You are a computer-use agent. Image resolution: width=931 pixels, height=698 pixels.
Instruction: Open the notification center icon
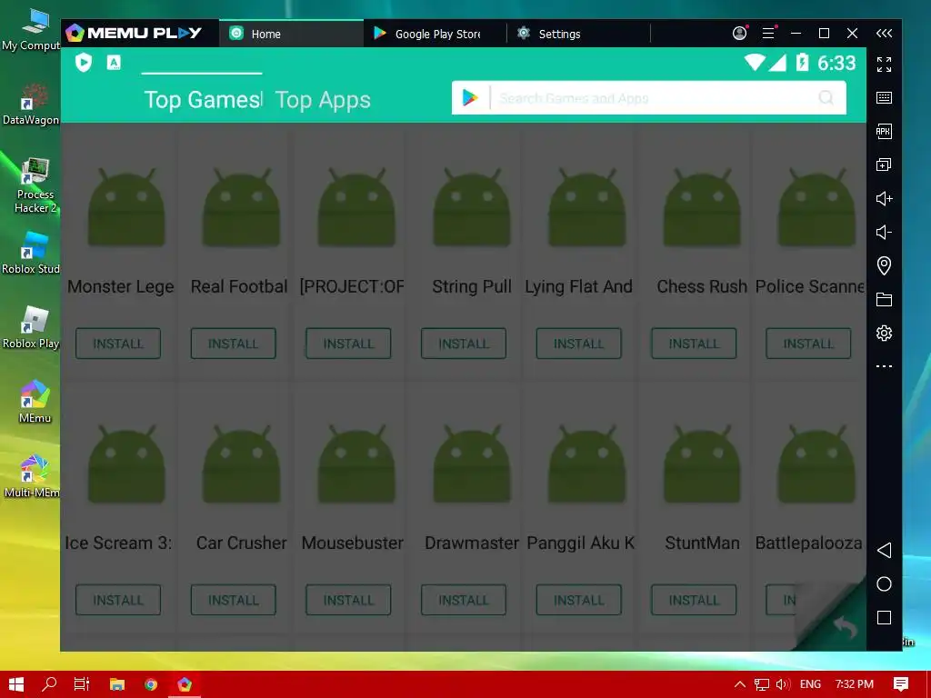[901, 684]
